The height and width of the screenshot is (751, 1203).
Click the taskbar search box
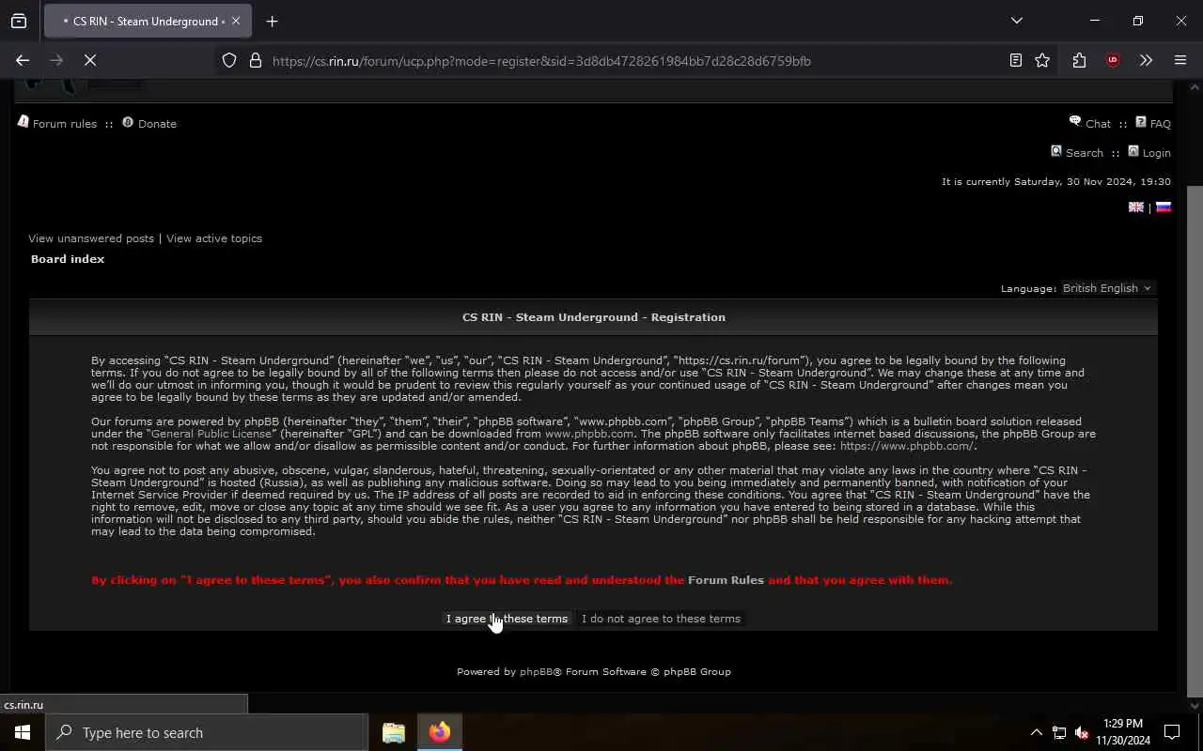pos(207,732)
